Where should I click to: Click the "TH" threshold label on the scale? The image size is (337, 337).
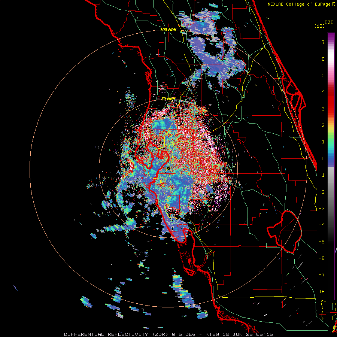coord(322,292)
